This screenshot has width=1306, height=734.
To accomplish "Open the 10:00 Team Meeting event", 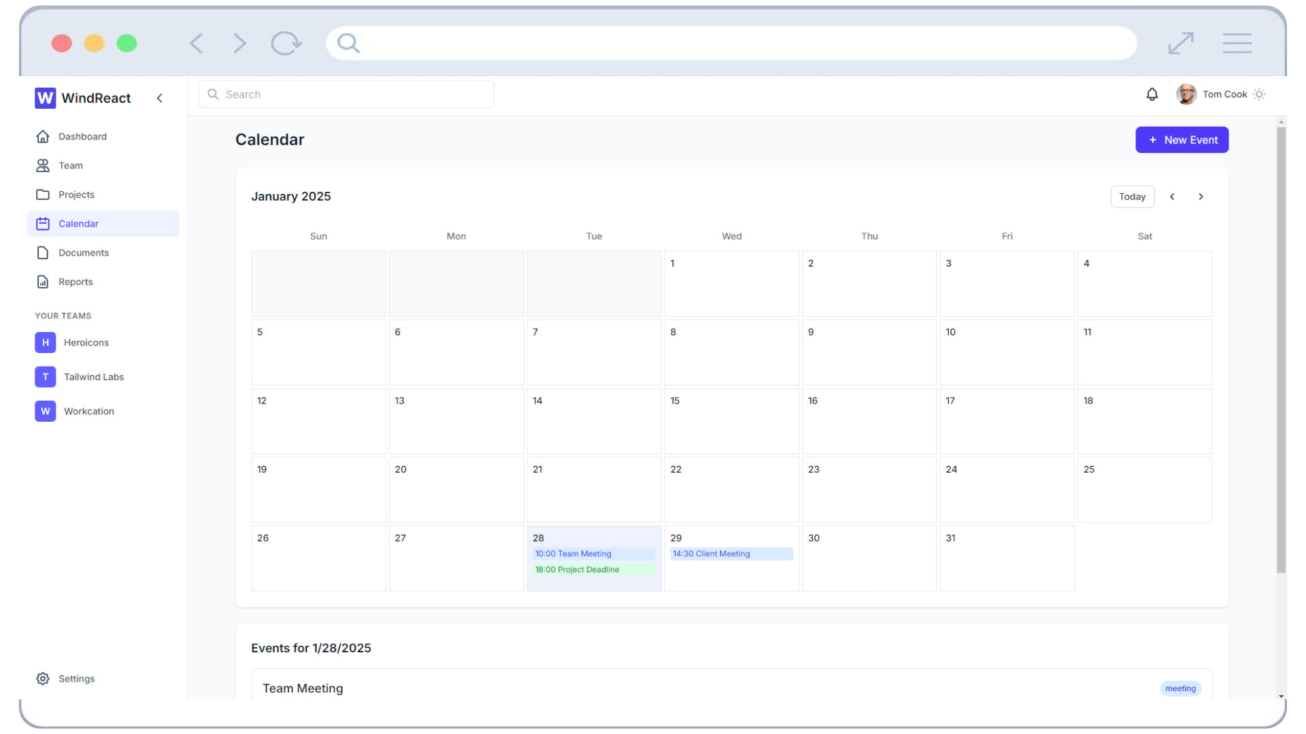I will (x=594, y=554).
